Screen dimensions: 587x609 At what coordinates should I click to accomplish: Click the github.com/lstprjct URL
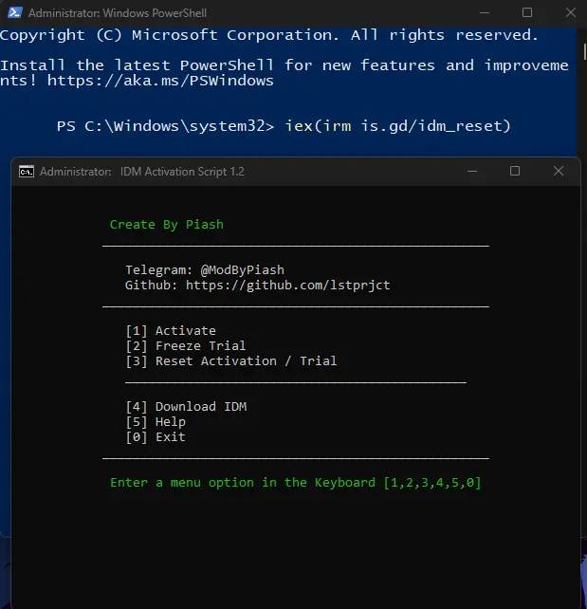click(x=287, y=286)
